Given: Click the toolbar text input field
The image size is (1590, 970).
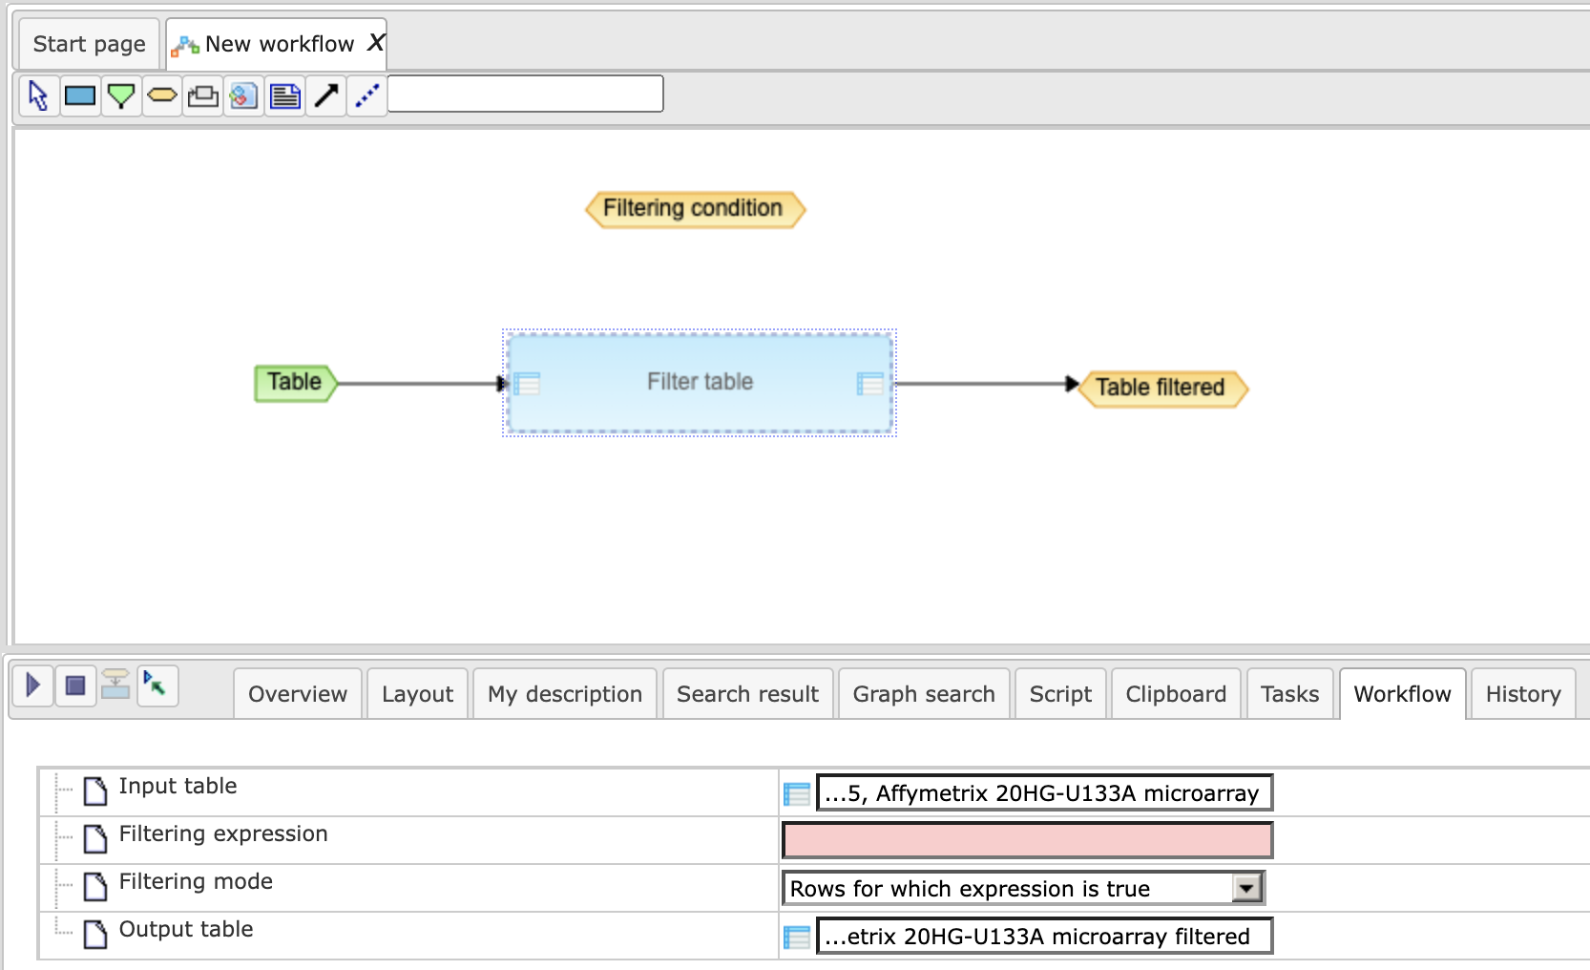Looking at the screenshot, I should pos(526,94).
